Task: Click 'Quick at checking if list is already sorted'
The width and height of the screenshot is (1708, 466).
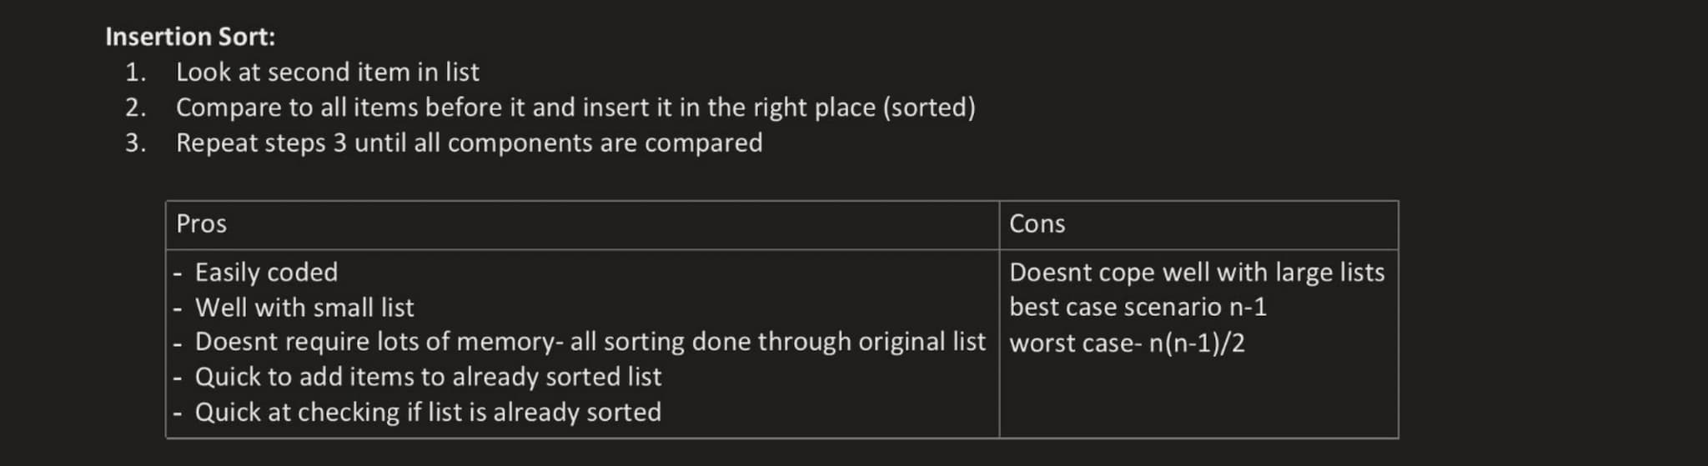Action: 428,413
